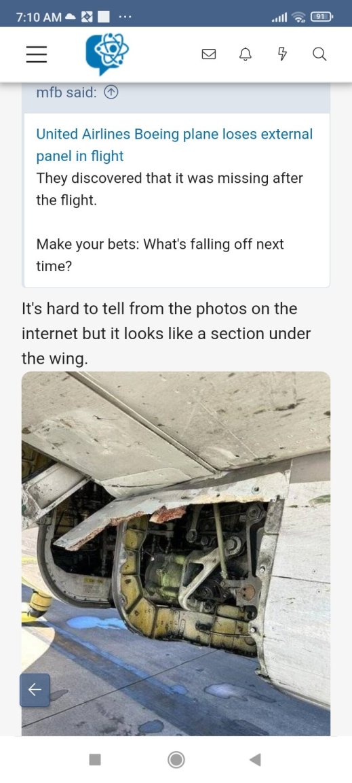The image size is (352, 783).
Task: Tap the reply text about photos
Action: pyautogui.click(x=166, y=334)
